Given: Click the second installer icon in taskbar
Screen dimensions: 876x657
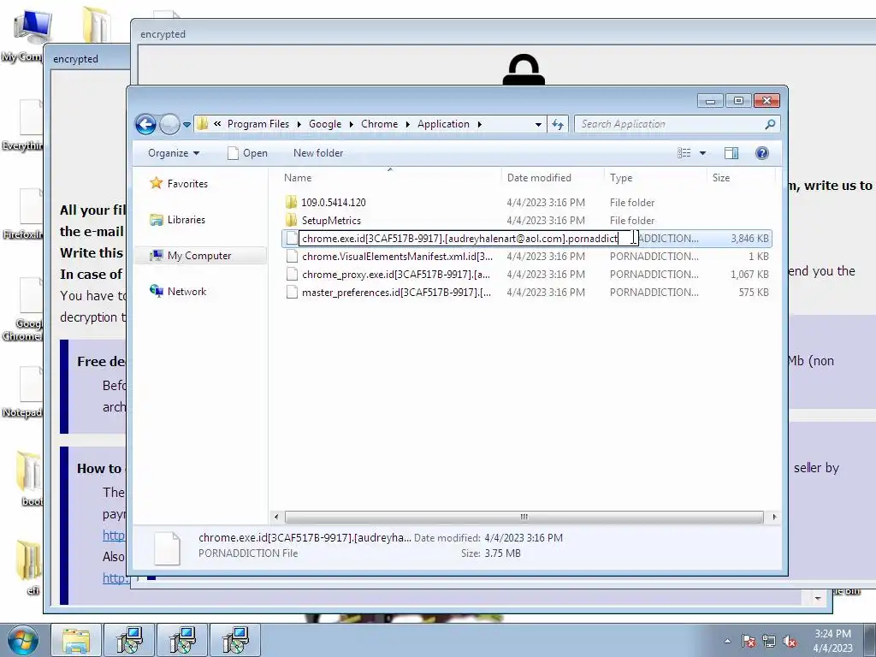Looking at the screenshot, I should [x=182, y=640].
